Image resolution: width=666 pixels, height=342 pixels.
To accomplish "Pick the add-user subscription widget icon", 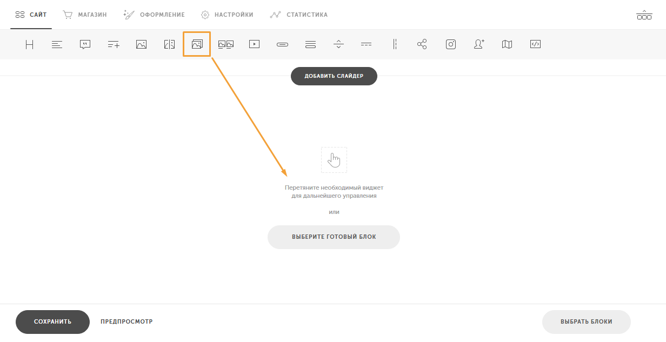I will coord(479,45).
